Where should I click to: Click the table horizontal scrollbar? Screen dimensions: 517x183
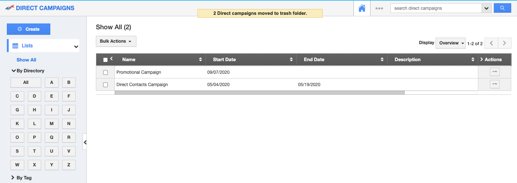tap(259, 93)
